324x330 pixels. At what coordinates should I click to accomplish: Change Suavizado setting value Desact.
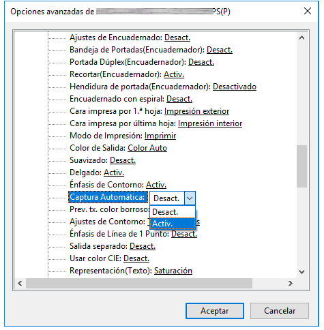pyautogui.click(x=123, y=160)
